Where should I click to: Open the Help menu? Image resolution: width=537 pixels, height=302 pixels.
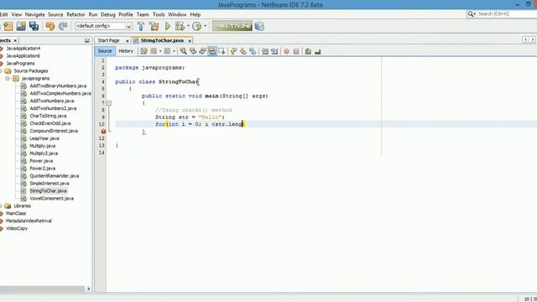coord(196,15)
